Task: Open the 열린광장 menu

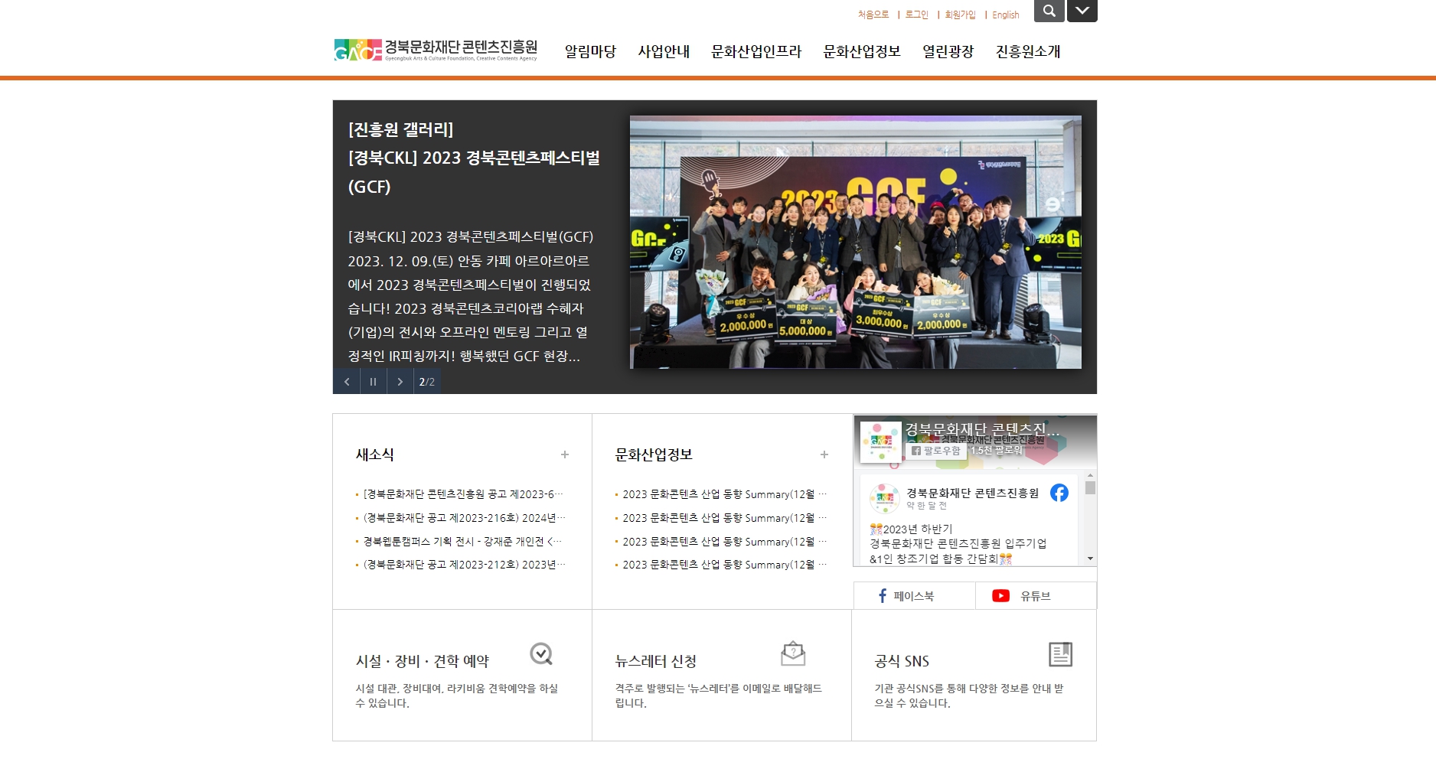Action: point(948,51)
